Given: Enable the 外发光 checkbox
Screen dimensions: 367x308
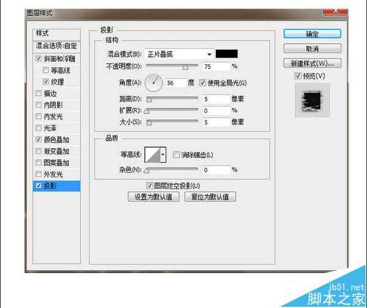Looking at the screenshot, I should (x=39, y=174).
